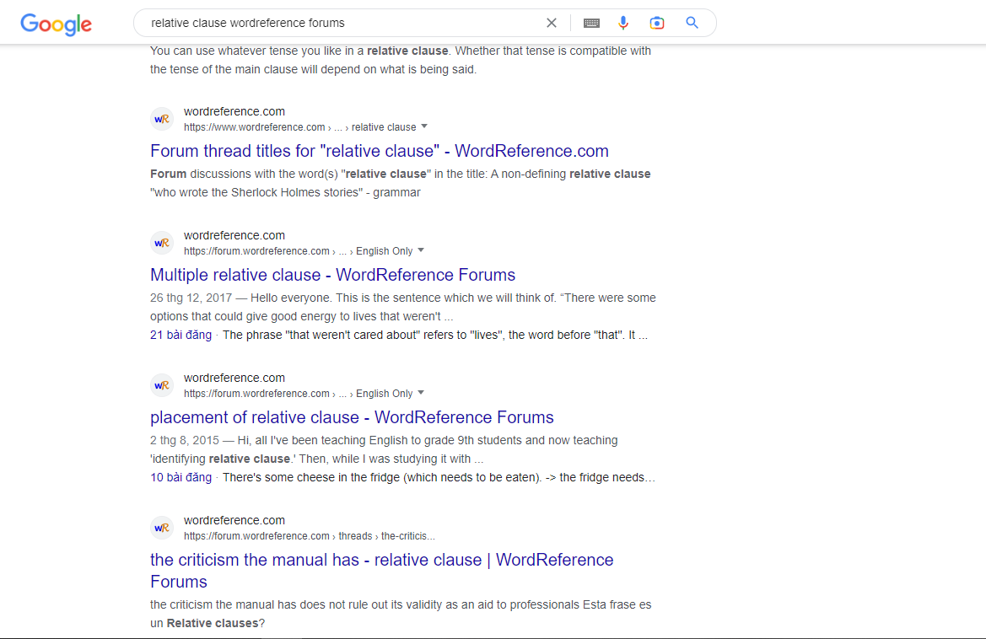
Task: Click wordreference.com site name above the criticism result
Action: point(234,520)
